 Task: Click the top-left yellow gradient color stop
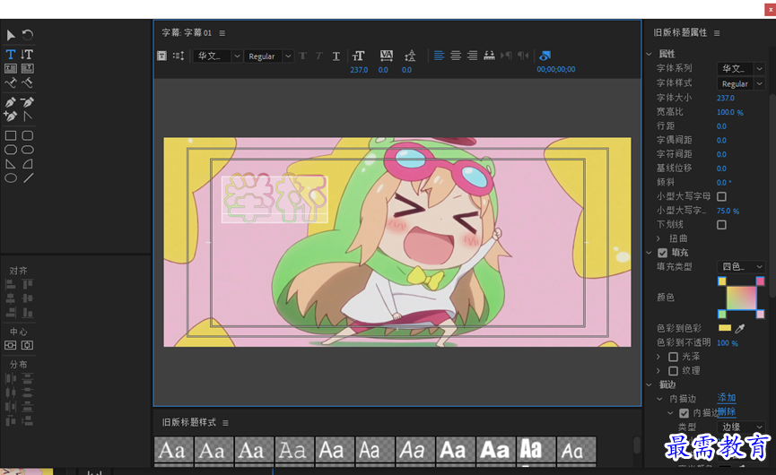(x=722, y=281)
